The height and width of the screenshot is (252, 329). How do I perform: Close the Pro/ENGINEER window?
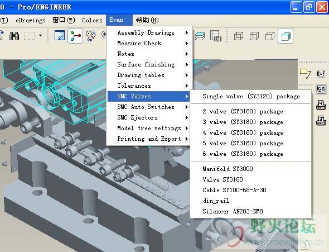[322, 7]
